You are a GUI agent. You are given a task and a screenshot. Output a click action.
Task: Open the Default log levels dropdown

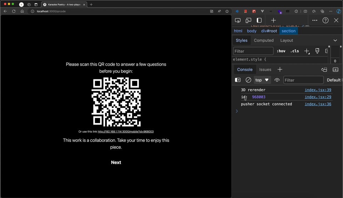[334, 80]
